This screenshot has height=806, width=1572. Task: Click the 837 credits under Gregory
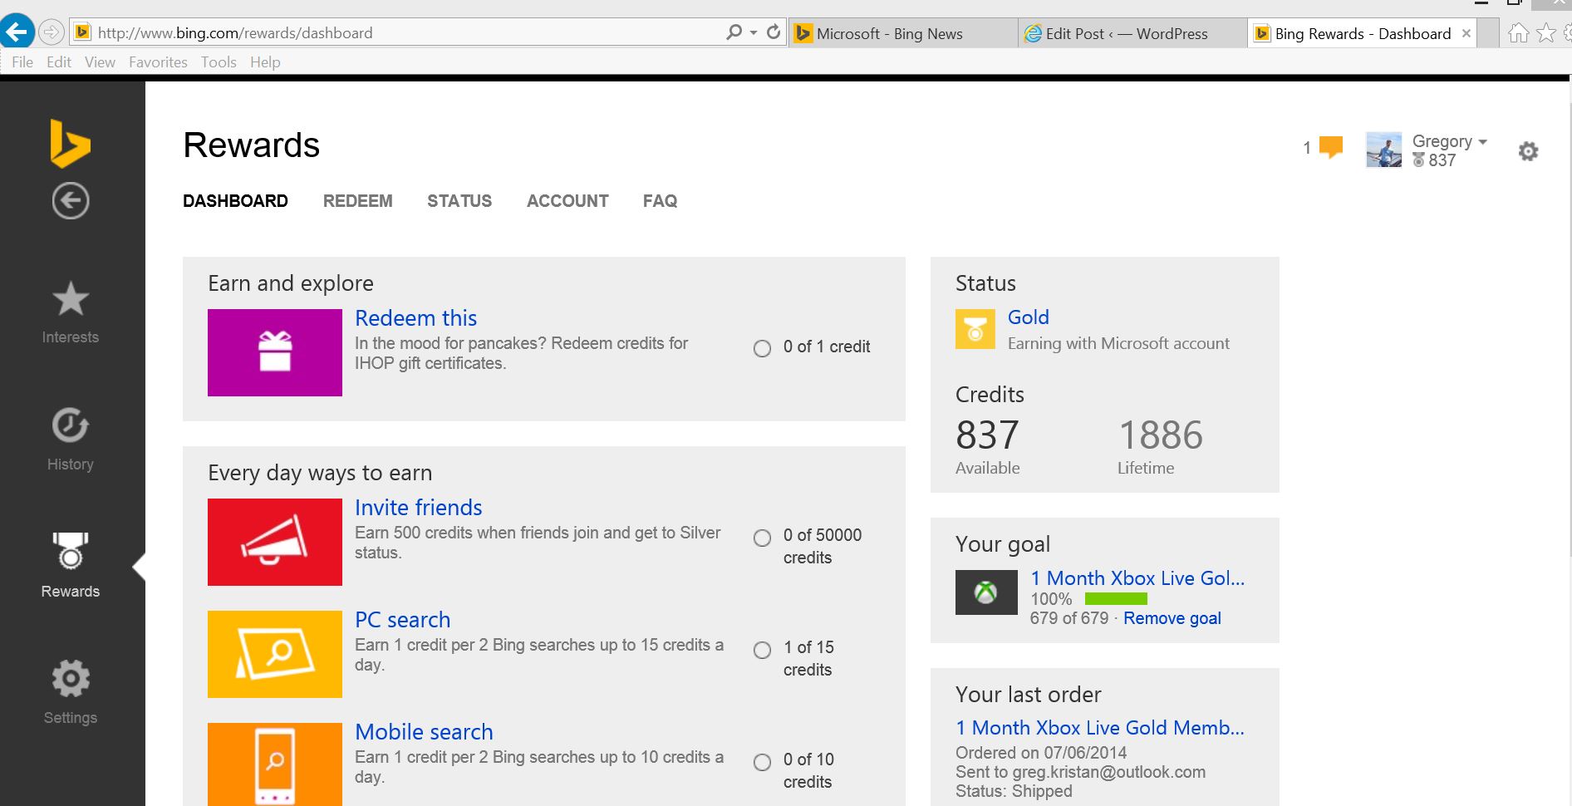coord(1442,160)
